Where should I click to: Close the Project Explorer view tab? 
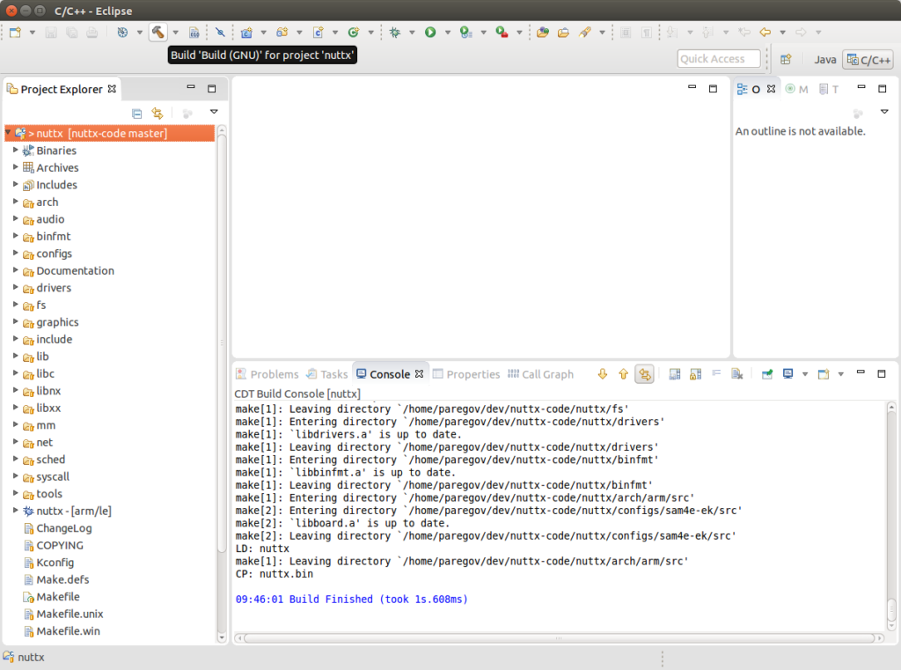pyautogui.click(x=112, y=89)
